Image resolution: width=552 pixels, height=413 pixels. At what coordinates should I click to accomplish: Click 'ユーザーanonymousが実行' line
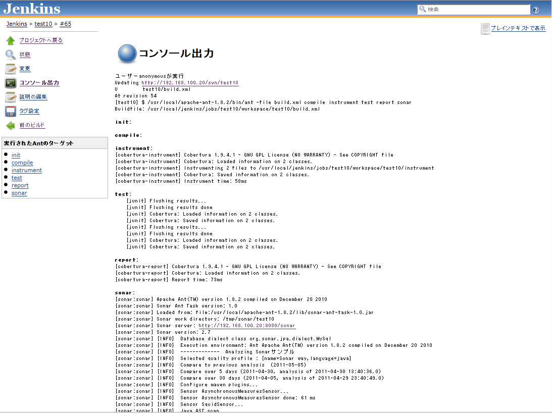click(149, 76)
